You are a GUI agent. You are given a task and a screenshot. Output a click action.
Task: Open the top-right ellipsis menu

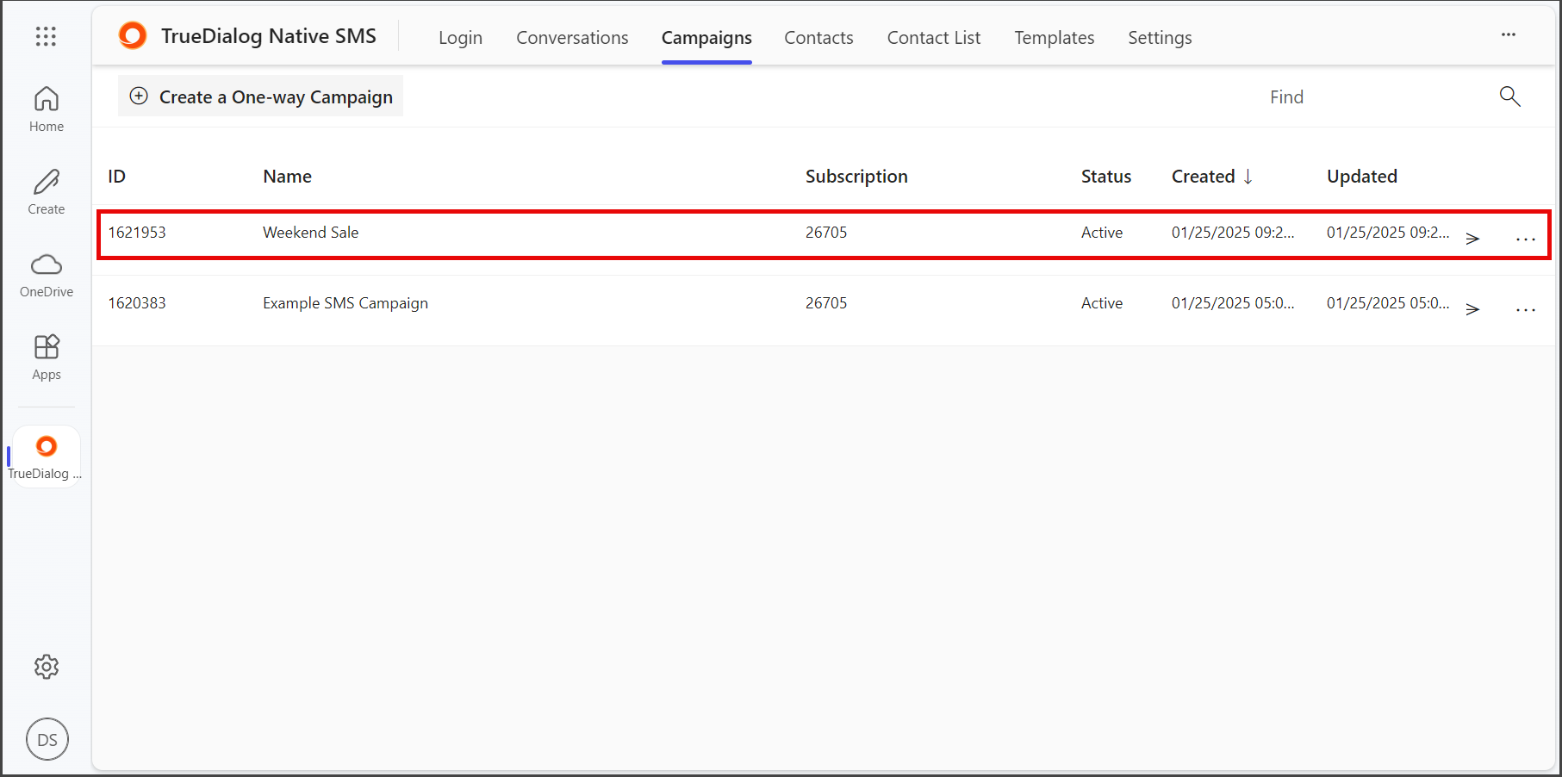click(x=1509, y=34)
